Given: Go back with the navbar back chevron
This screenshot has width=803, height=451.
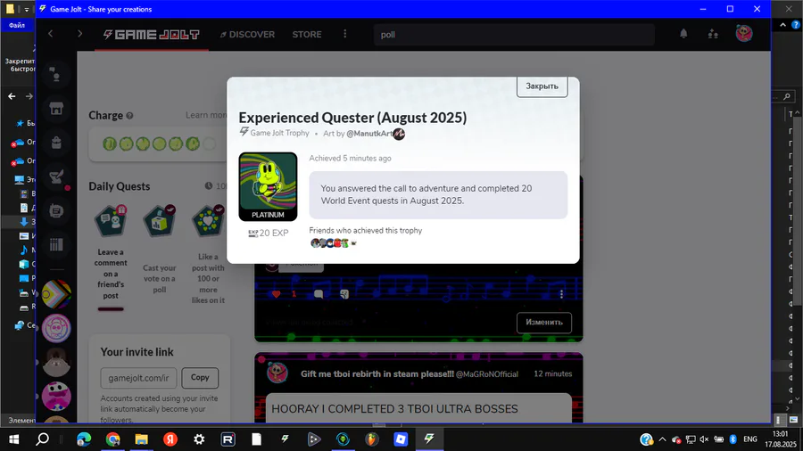Looking at the screenshot, I should tap(50, 34).
